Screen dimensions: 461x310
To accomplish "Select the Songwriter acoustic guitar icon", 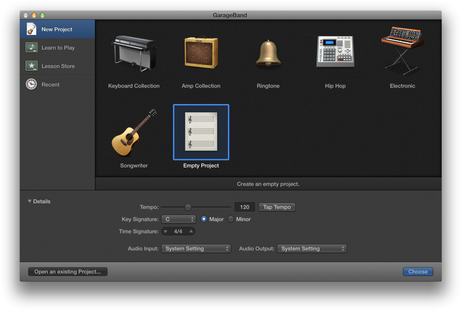I will [x=134, y=132].
